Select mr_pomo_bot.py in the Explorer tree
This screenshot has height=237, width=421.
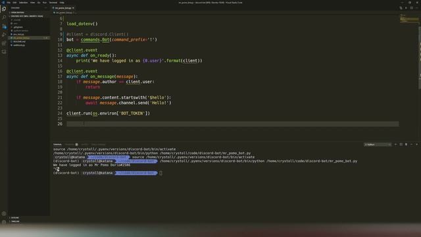(29, 38)
